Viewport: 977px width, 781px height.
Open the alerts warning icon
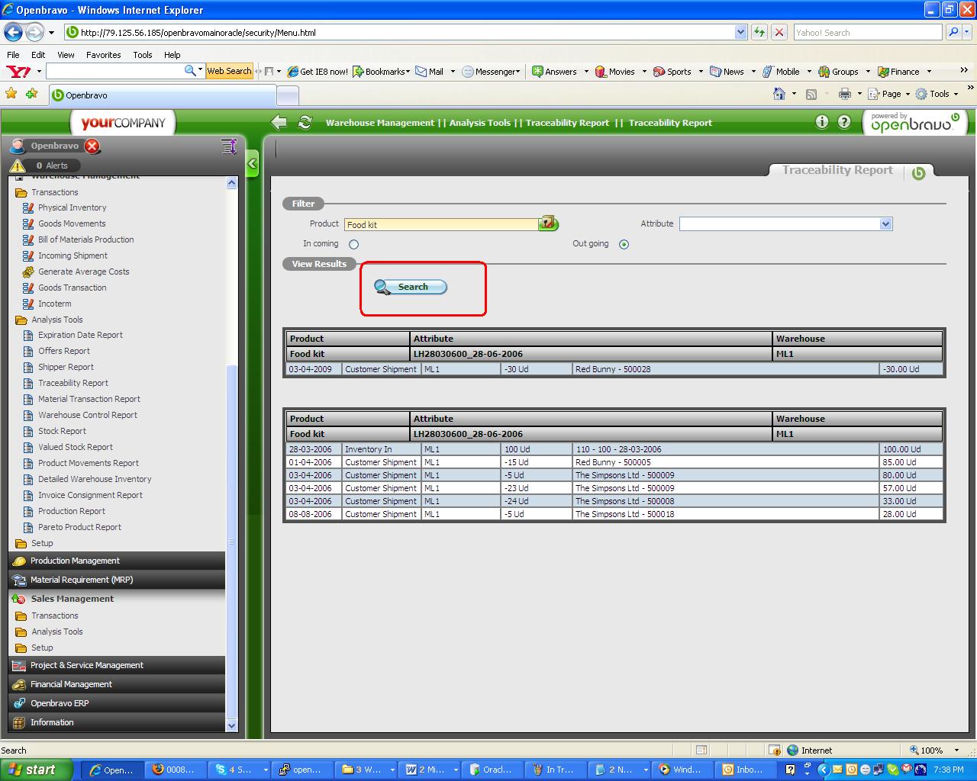coord(18,166)
